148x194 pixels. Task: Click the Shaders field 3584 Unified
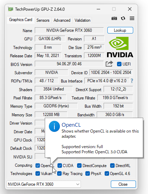(x=54, y=89)
